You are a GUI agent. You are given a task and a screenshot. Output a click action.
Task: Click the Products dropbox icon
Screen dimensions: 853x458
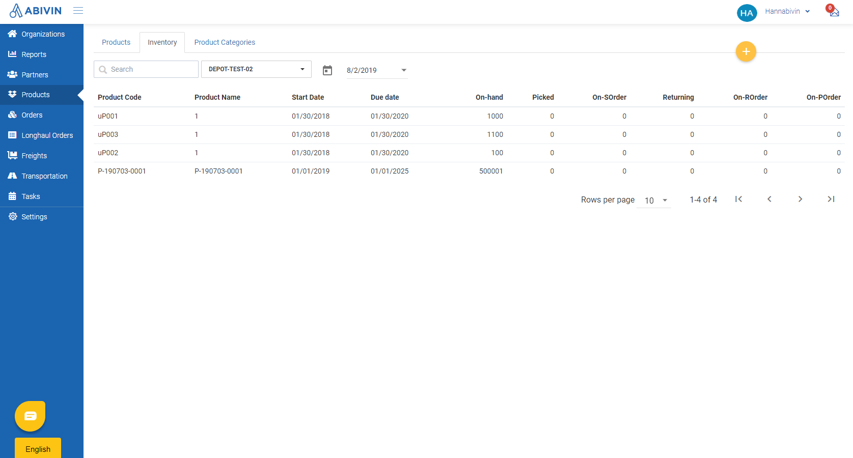(x=12, y=95)
